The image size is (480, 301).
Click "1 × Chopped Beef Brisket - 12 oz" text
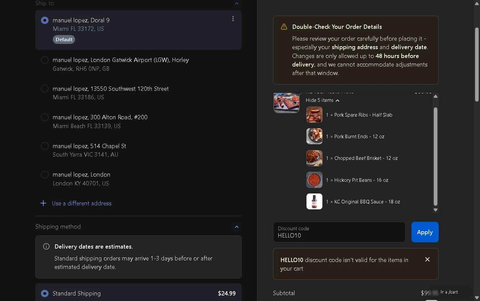pos(362,158)
